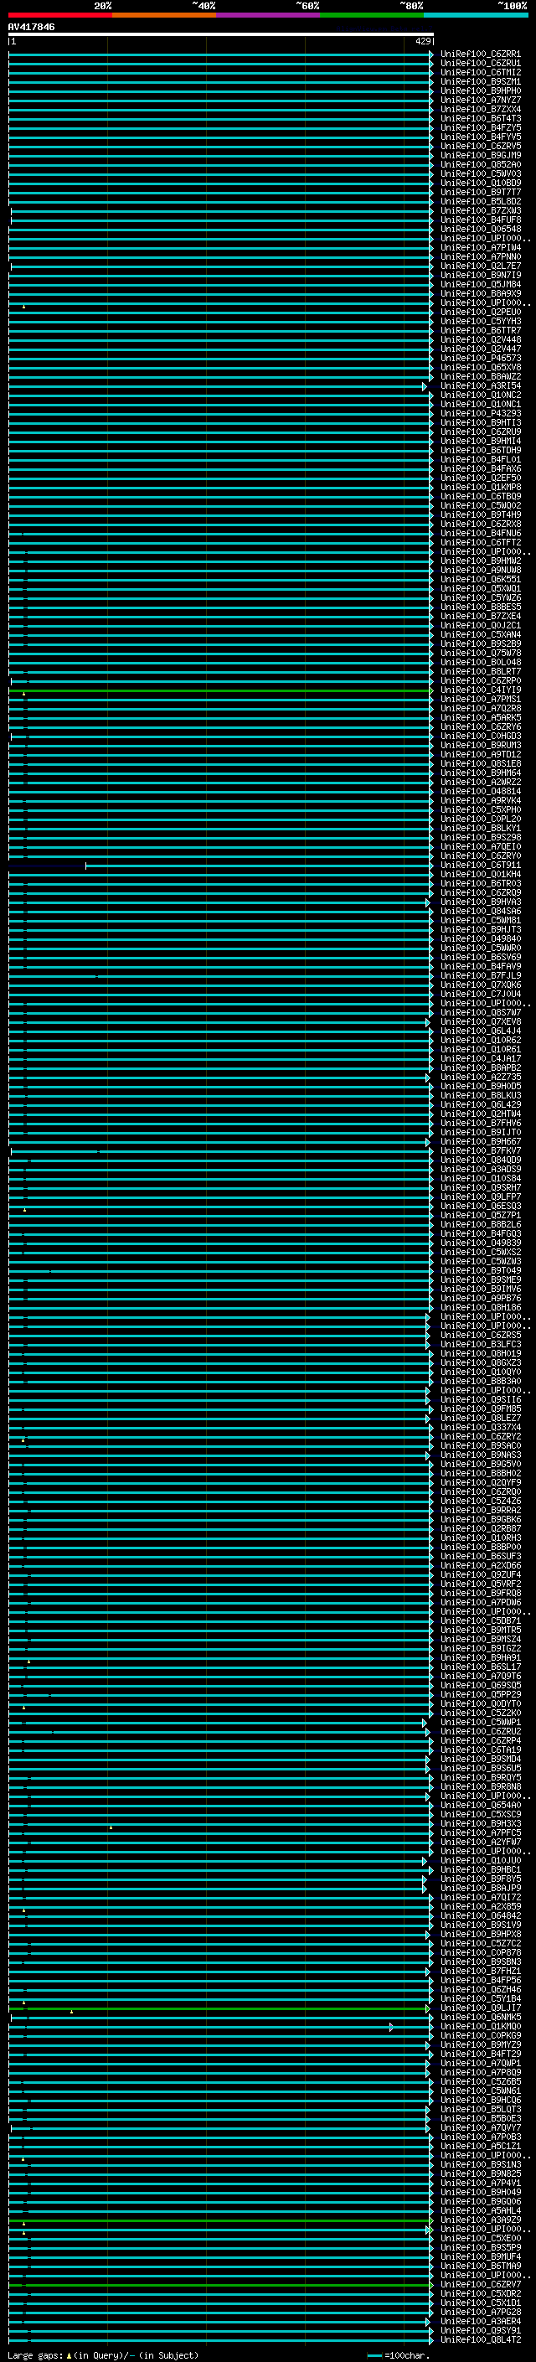Select the UniRef100_C5YYH3 label
Screen dimensions: 536x2362
pyautogui.click(x=480, y=321)
